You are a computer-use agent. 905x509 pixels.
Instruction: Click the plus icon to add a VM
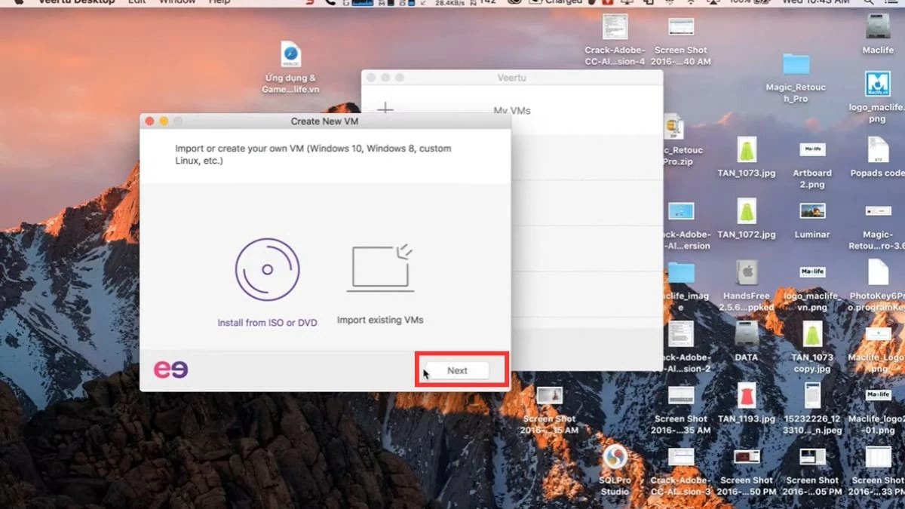385,109
